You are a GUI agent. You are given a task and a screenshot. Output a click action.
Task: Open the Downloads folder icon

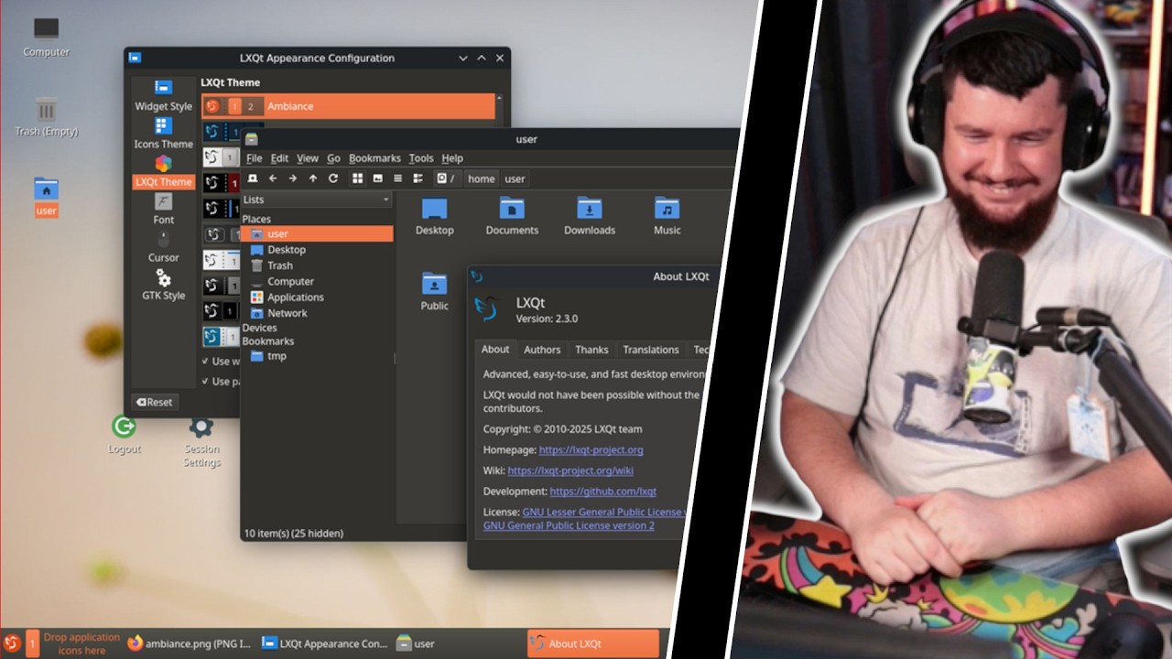(590, 216)
